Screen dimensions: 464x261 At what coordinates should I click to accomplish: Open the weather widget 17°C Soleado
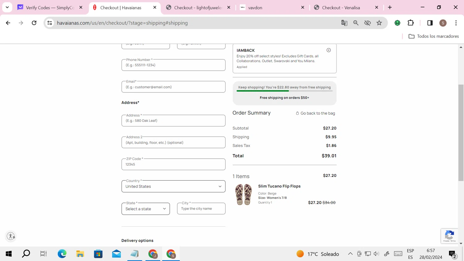click(318, 254)
